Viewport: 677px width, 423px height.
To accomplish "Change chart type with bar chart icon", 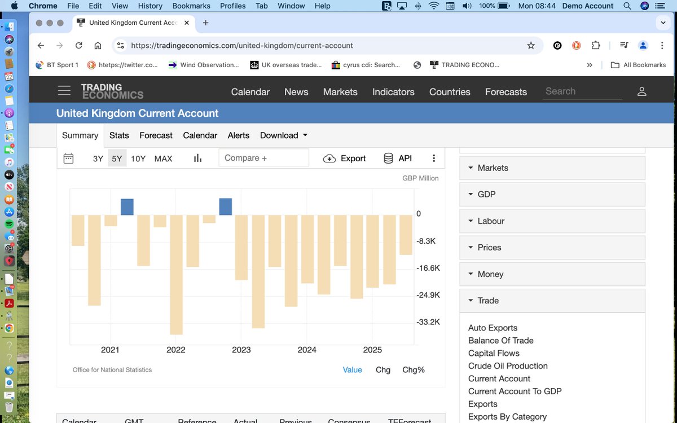I will [197, 158].
